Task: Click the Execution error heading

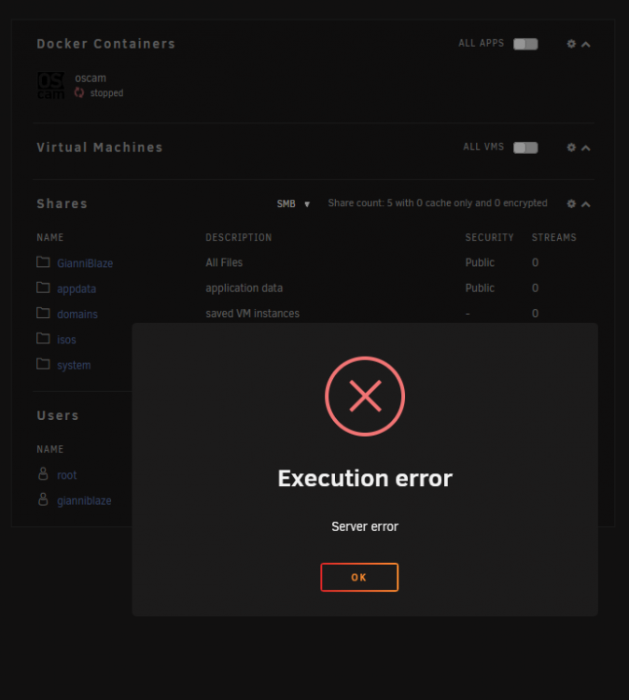Action: coord(365,478)
